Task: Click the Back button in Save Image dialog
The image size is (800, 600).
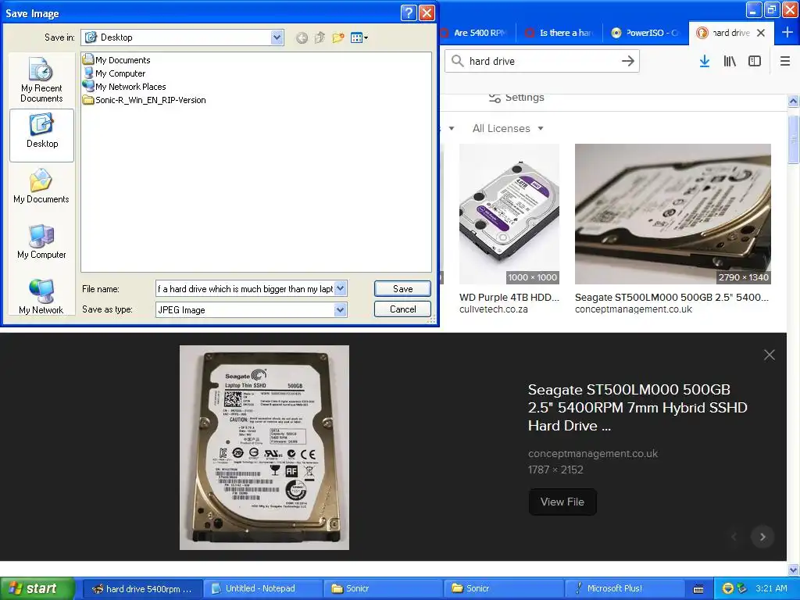Action: [302, 37]
